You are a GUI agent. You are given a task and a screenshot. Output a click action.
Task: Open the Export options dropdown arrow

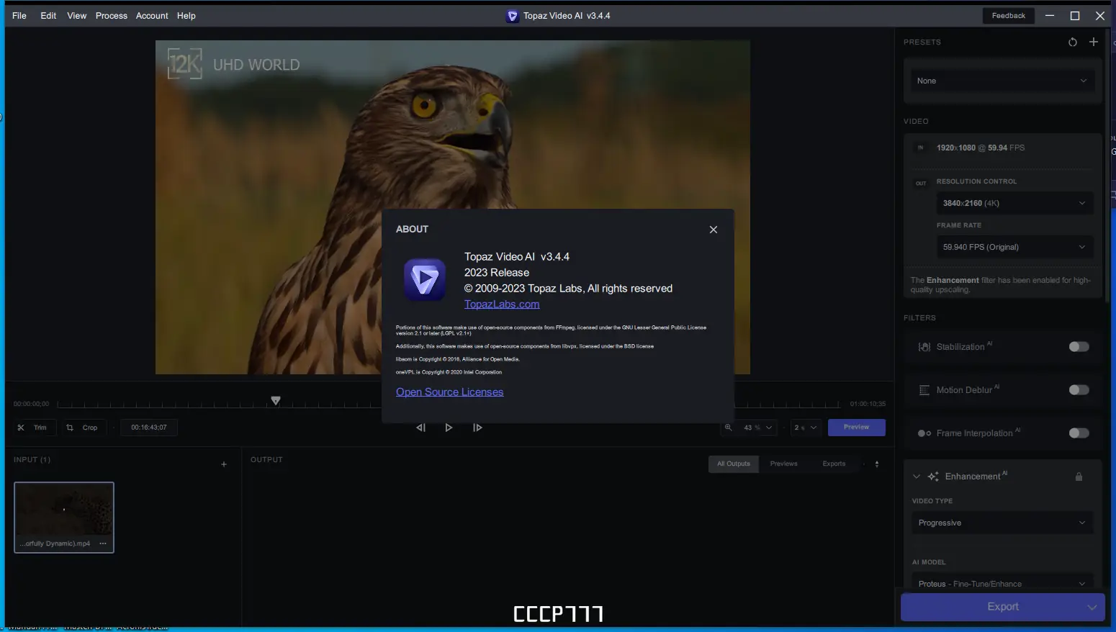pos(1092,607)
